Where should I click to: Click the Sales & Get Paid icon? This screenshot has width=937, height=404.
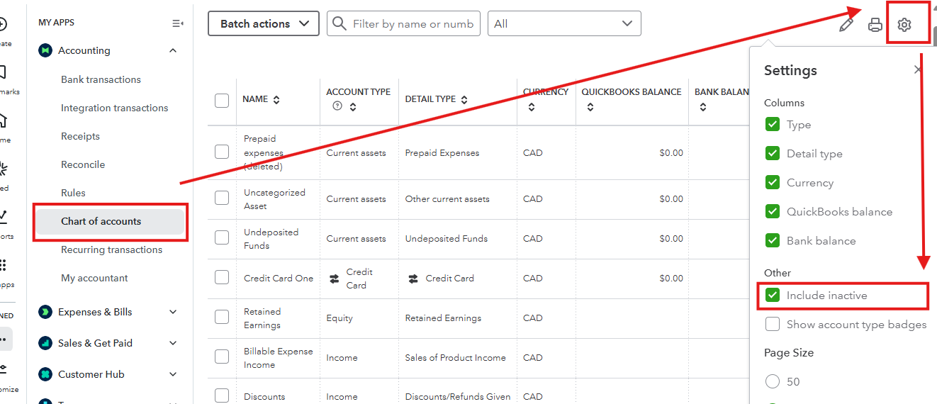pyautogui.click(x=45, y=343)
